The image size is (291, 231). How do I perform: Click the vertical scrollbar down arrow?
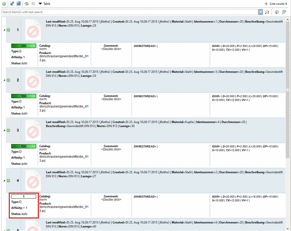click(x=288, y=229)
